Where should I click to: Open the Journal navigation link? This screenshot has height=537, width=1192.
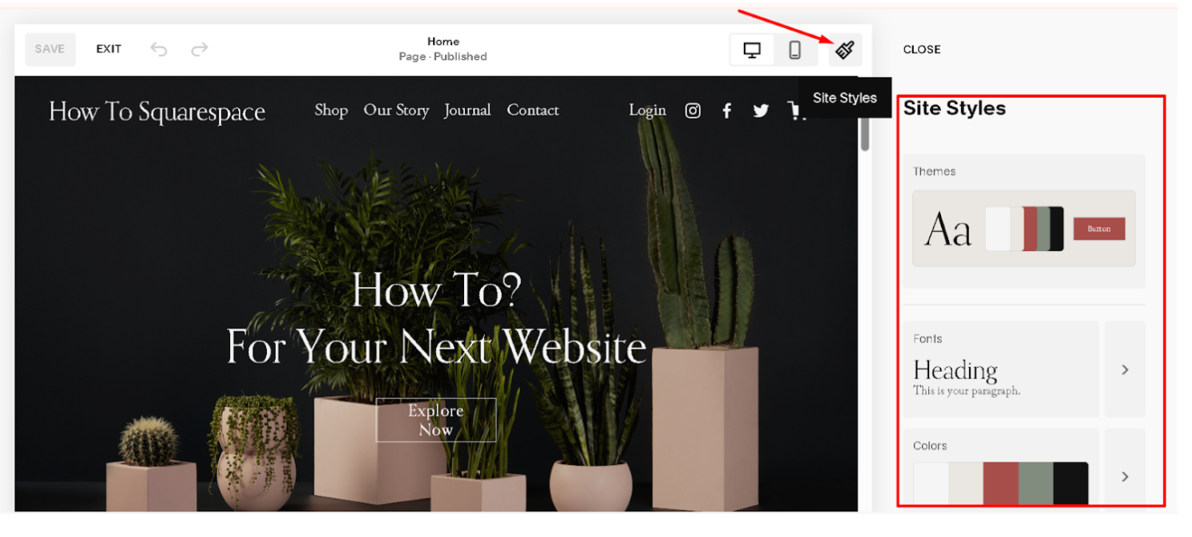click(x=467, y=110)
